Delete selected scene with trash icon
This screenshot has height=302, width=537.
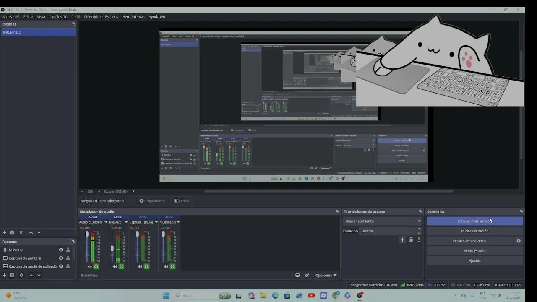click(12, 232)
